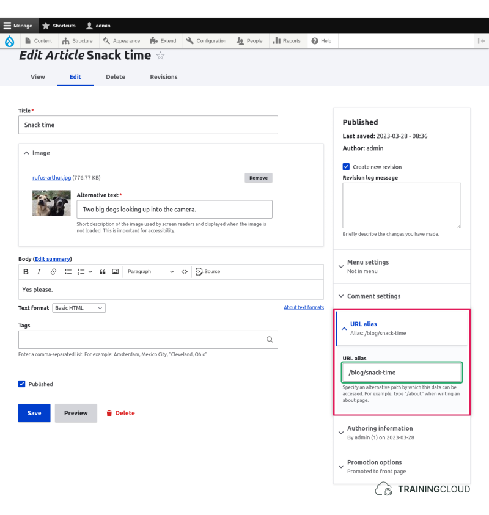This screenshot has width=489, height=515.
Task: Remove the uploaded image
Action: 259,178
